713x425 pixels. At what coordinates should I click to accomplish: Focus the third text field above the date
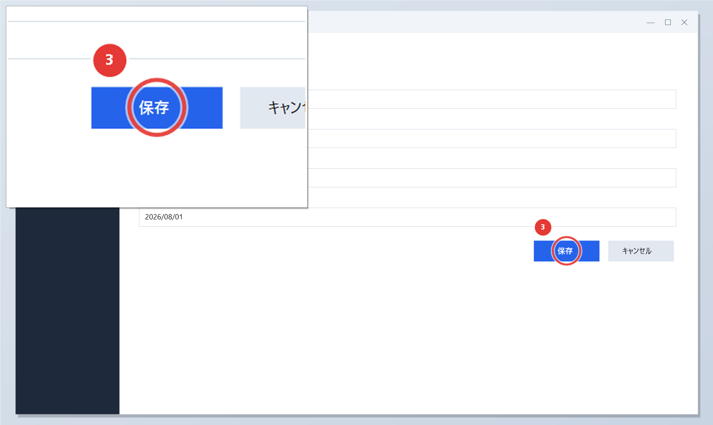[x=492, y=178]
